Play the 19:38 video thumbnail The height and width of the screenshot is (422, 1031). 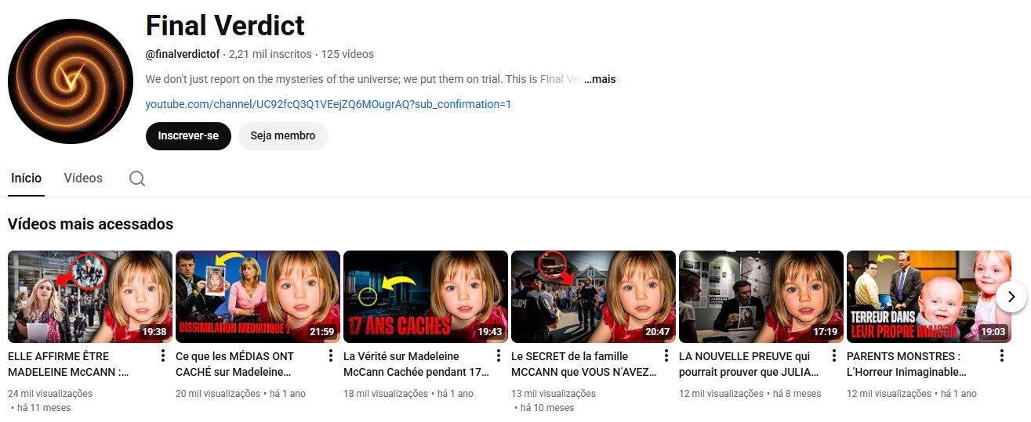point(90,297)
